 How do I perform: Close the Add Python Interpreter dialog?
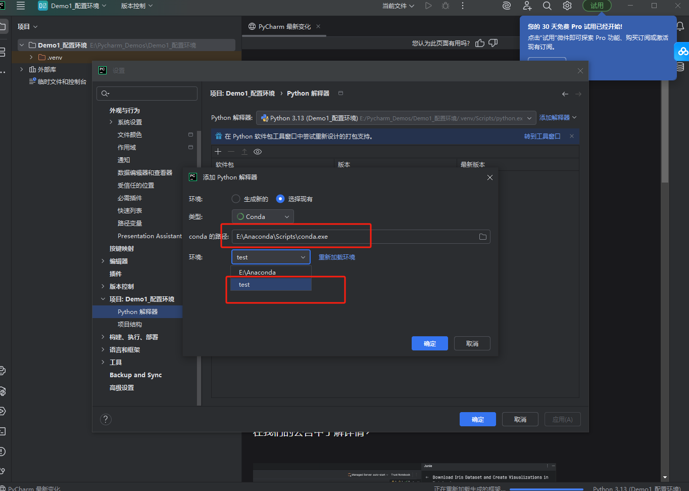[x=489, y=177]
